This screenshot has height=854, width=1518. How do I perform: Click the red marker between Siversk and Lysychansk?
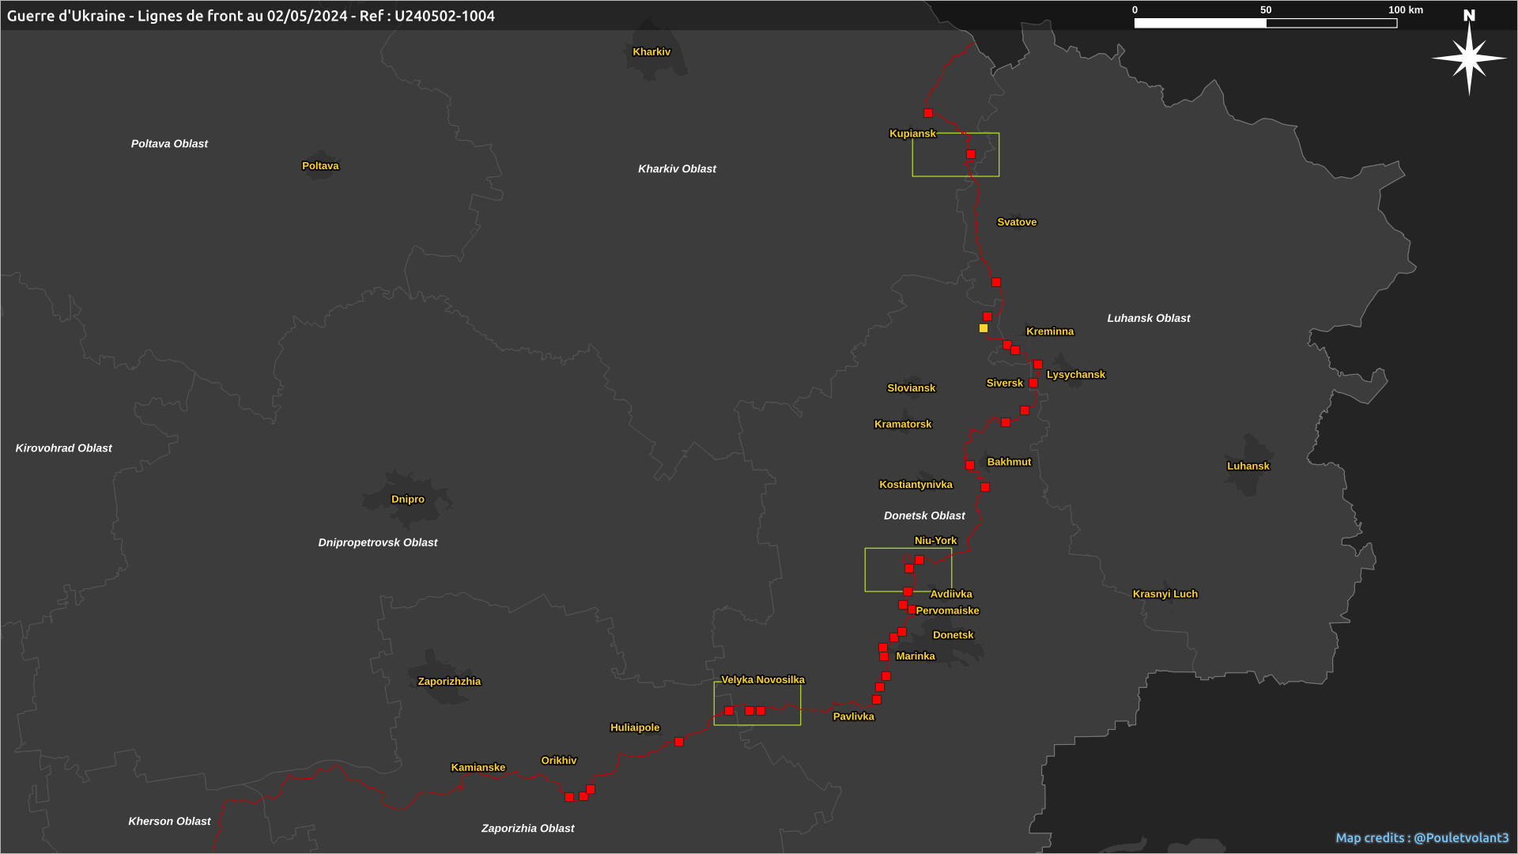pyautogui.click(x=1033, y=384)
